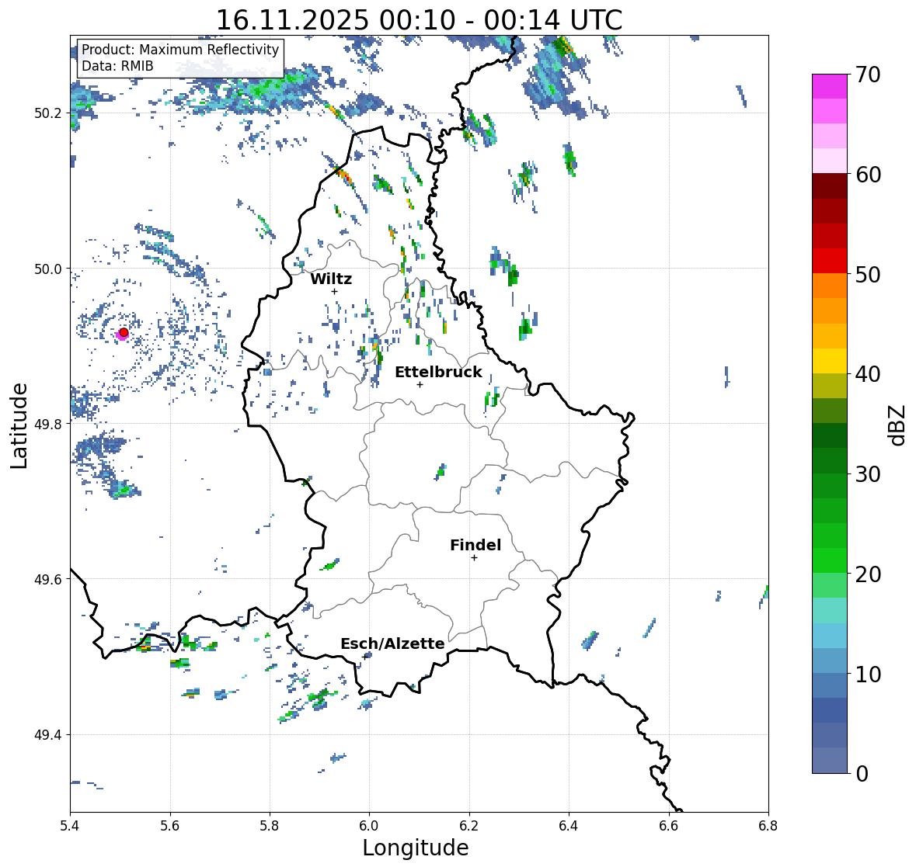Click the 'Wiltz' station label
Viewport: 916px width, 867px height.
[x=331, y=279]
